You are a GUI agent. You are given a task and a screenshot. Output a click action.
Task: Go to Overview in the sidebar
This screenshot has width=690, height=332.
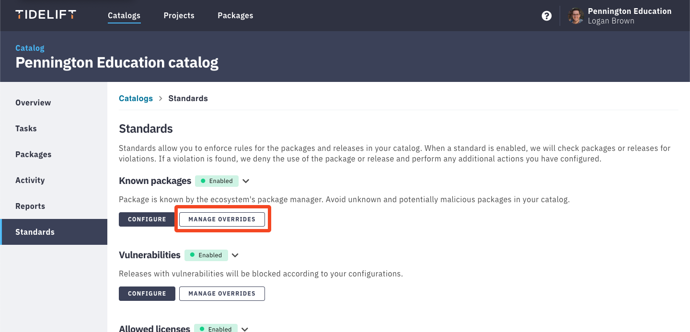tap(54, 103)
